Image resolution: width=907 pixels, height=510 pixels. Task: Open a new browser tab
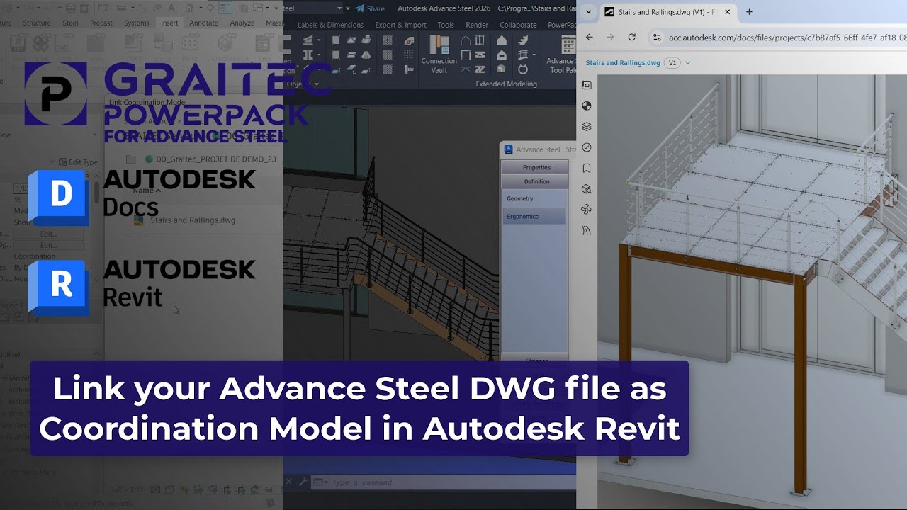pos(749,11)
